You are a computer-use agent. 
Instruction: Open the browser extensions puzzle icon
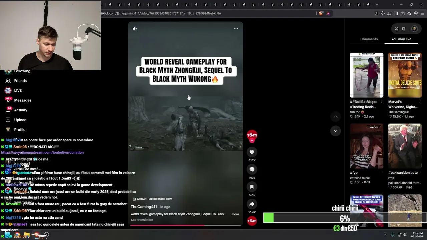point(383,13)
